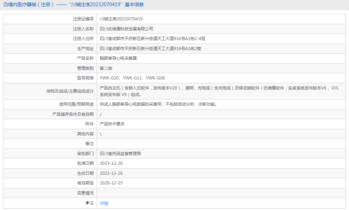Select effective date 2023-12-26 in 生效日期 row

[111, 173]
